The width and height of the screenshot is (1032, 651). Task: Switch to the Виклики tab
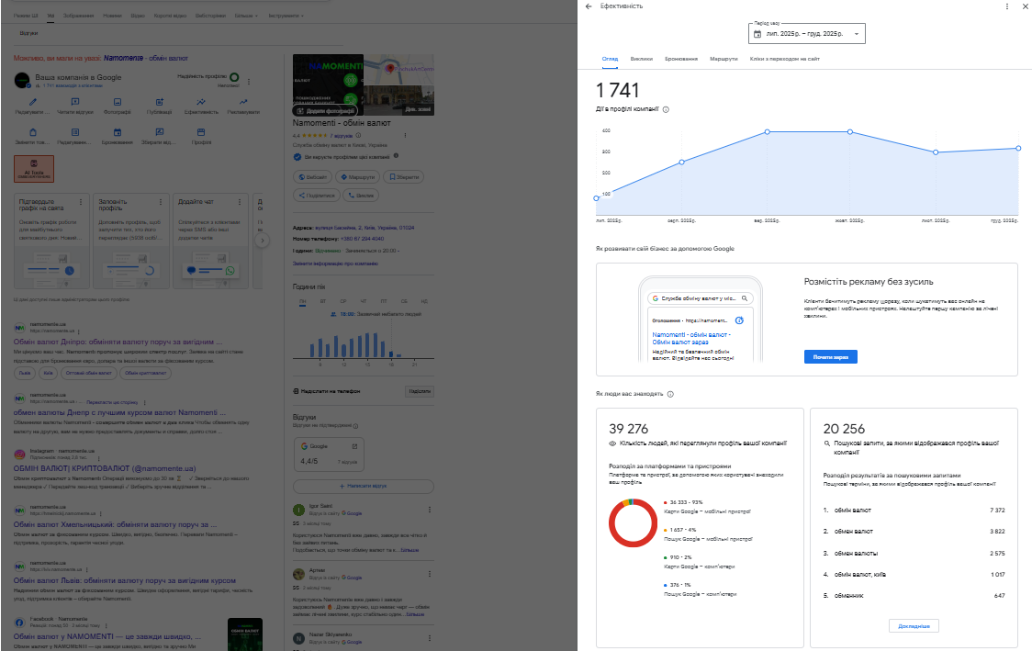coord(642,58)
